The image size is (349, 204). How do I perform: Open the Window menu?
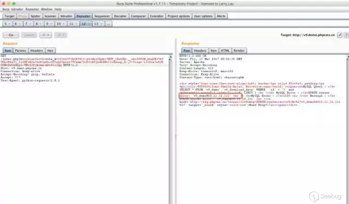47,9
